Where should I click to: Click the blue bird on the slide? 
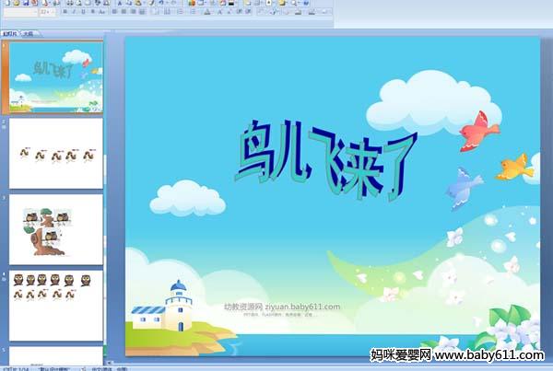(x=464, y=187)
